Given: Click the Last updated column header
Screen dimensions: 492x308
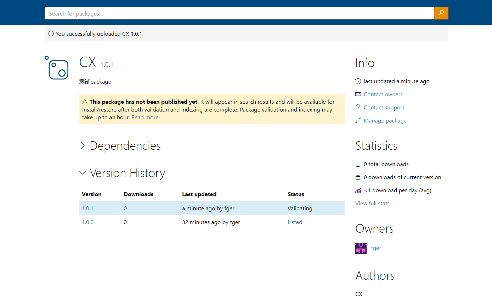Looking at the screenshot, I should point(199,194).
